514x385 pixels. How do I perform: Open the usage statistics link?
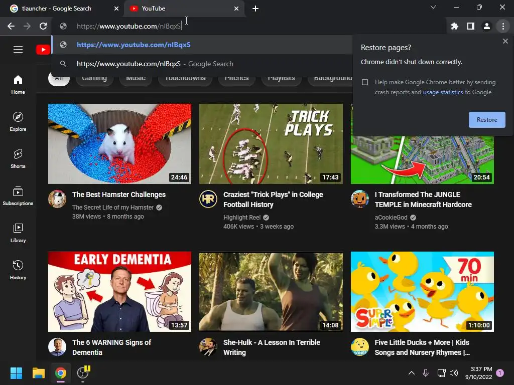tap(443, 92)
